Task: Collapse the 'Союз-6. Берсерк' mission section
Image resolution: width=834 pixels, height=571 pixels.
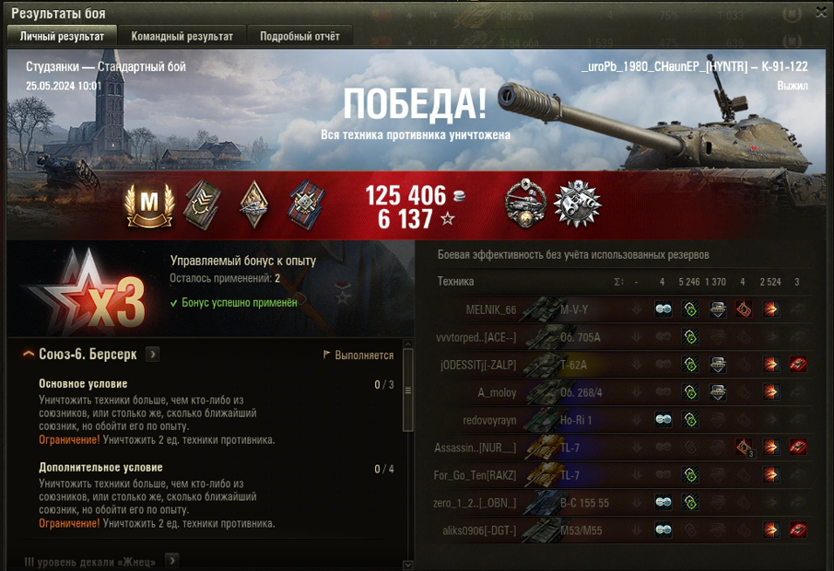Action: (29, 354)
